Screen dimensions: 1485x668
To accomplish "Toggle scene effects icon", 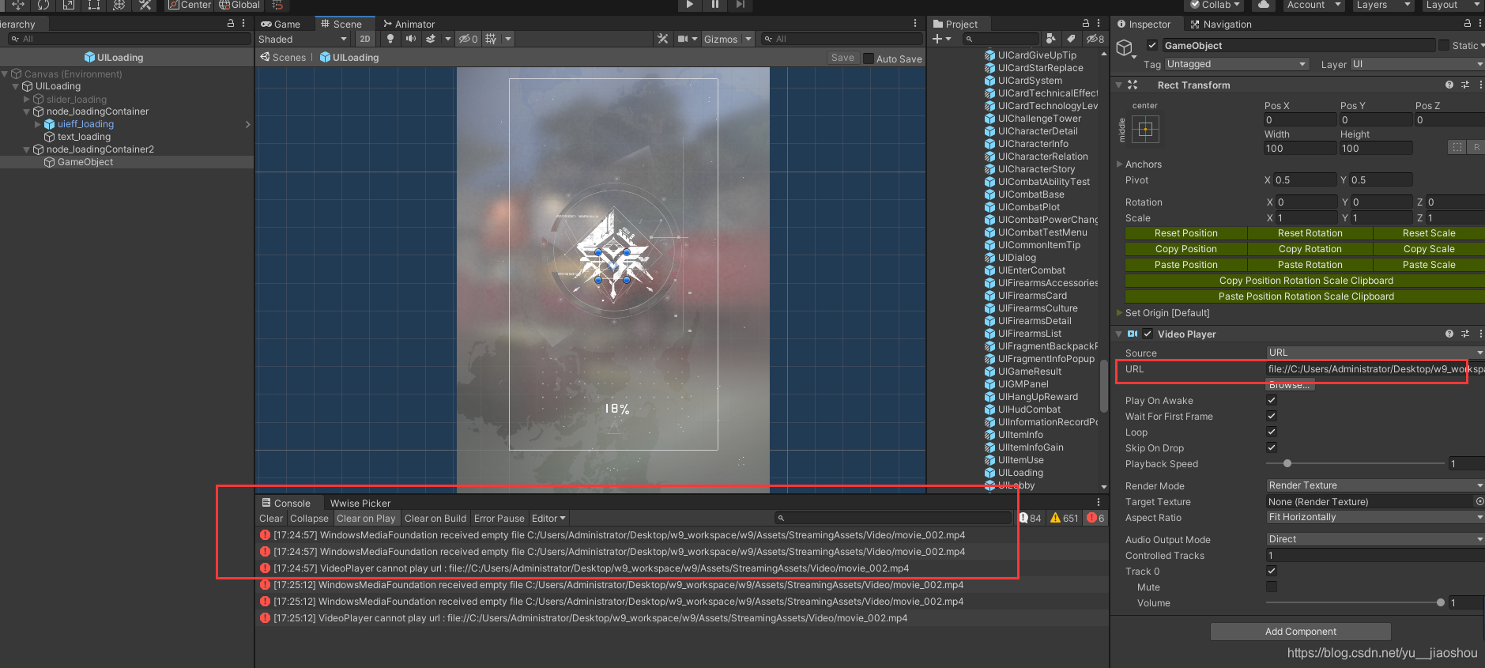I will click(x=431, y=39).
